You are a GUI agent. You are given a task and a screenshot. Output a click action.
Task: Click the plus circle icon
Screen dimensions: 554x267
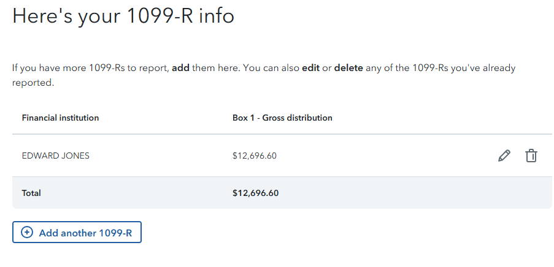[x=27, y=233]
